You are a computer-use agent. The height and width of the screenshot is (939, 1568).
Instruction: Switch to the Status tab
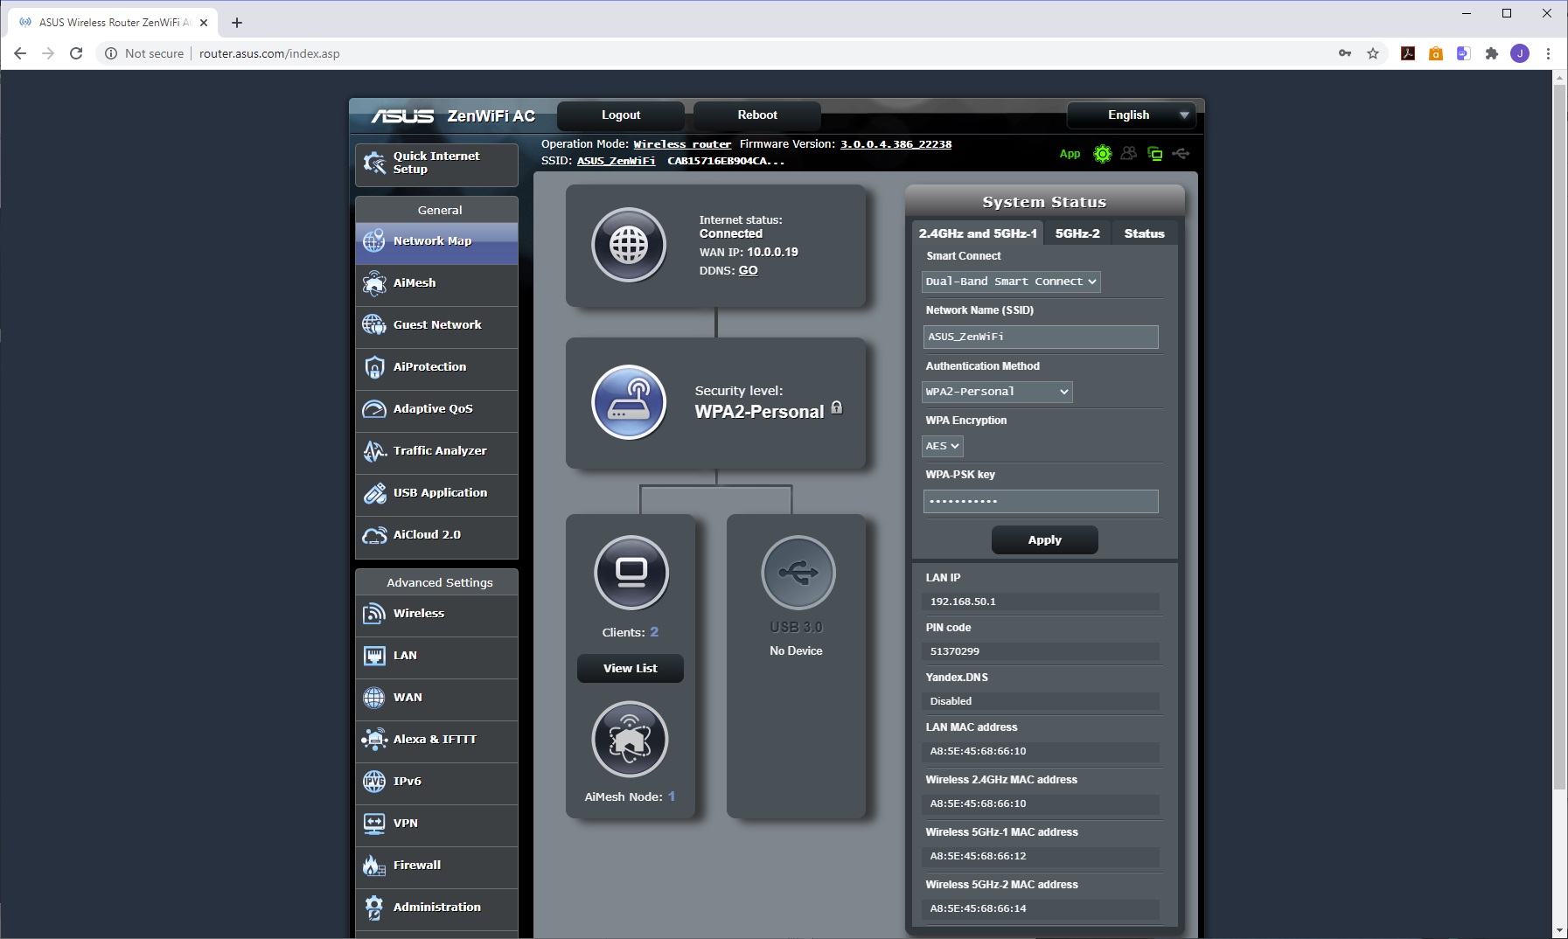(1144, 233)
